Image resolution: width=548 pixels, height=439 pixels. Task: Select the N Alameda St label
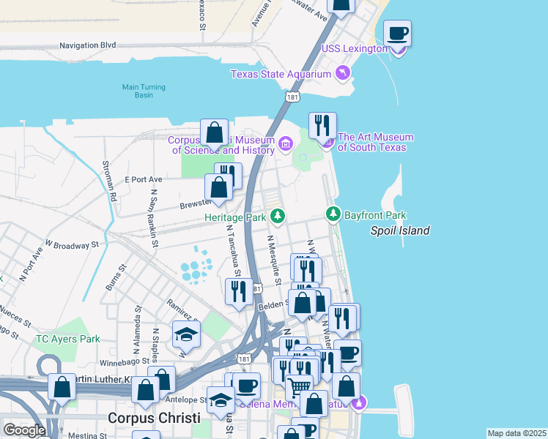pyautogui.click(x=137, y=330)
